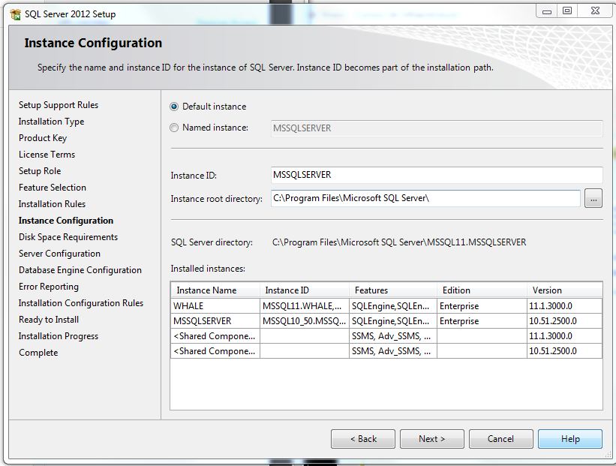Screen dimensions: 616x466
Task: Select Ready to Install step
Action: 49,320
